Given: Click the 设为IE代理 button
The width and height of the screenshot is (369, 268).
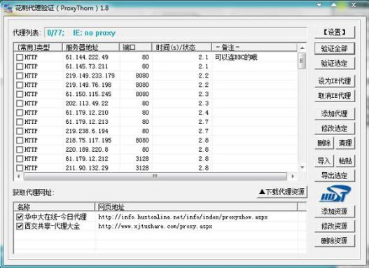Looking at the screenshot, I should [x=335, y=81].
